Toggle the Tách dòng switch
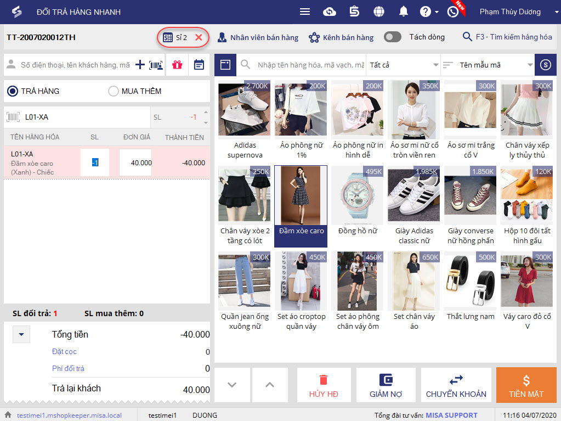The height and width of the screenshot is (421, 561). [393, 37]
